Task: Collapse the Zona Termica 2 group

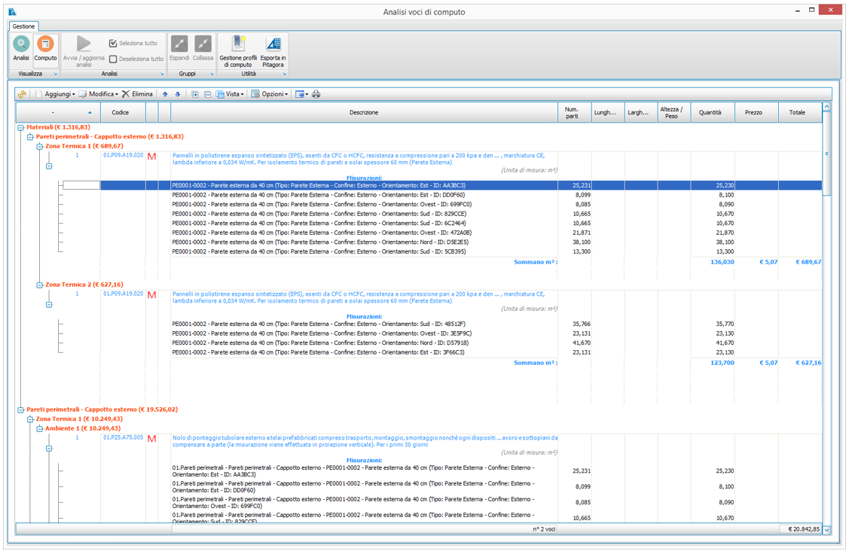Action: [x=40, y=285]
